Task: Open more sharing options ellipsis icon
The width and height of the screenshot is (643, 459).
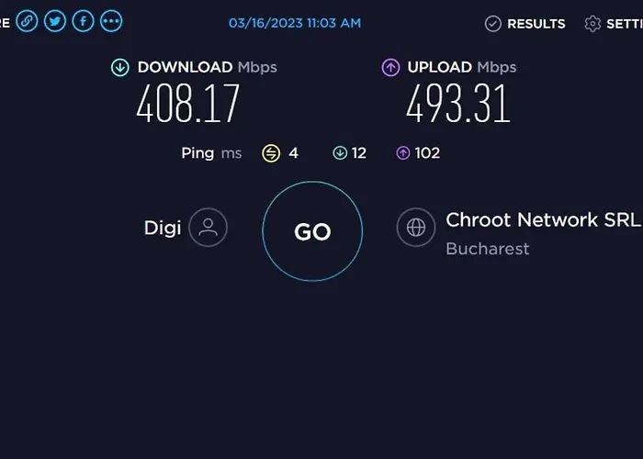Action: point(111,21)
